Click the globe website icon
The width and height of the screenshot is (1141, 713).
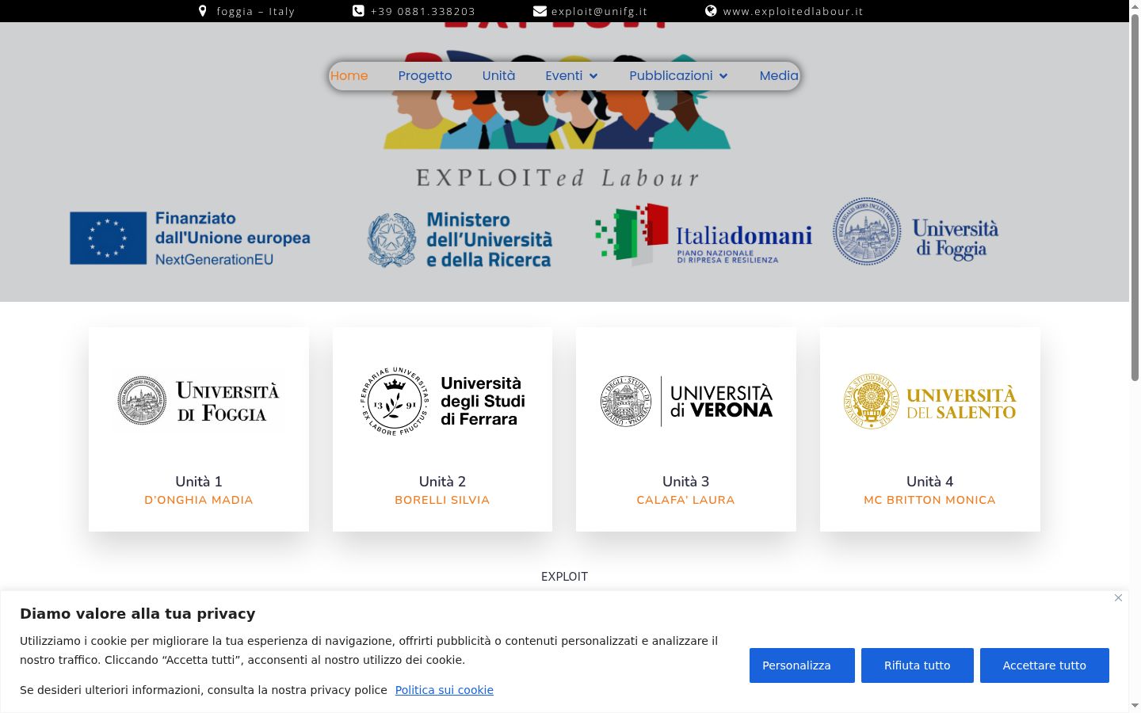pos(711,11)
